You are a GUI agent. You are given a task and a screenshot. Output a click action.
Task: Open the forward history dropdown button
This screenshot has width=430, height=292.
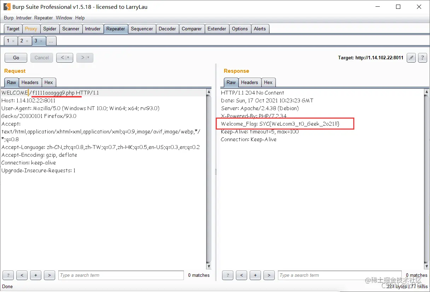tap(85, 58)
